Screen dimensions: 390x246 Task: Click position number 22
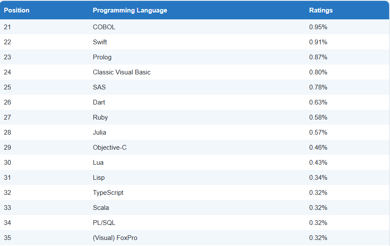[7, 42]
